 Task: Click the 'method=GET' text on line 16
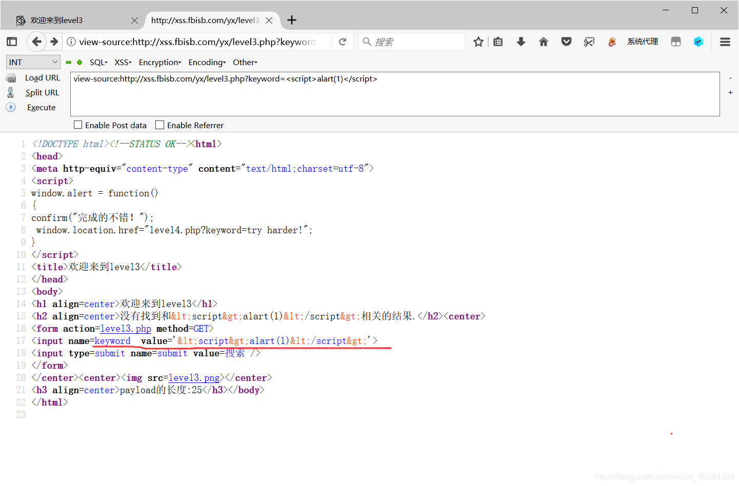tap(183, 329)
